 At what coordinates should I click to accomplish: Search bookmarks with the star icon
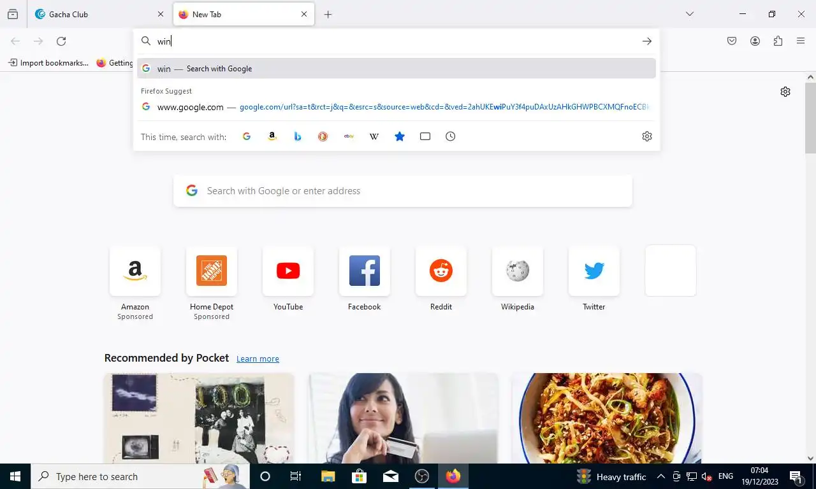[x=400, y=136]
